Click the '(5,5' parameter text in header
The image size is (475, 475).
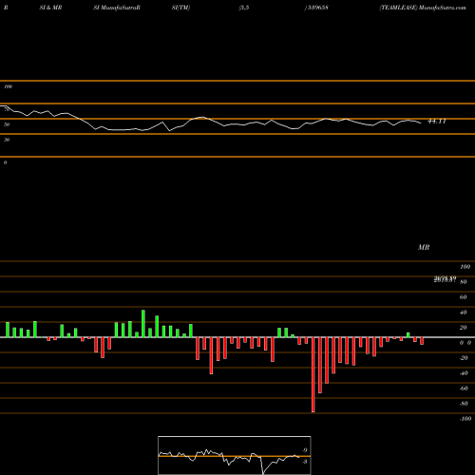point(244,8)
